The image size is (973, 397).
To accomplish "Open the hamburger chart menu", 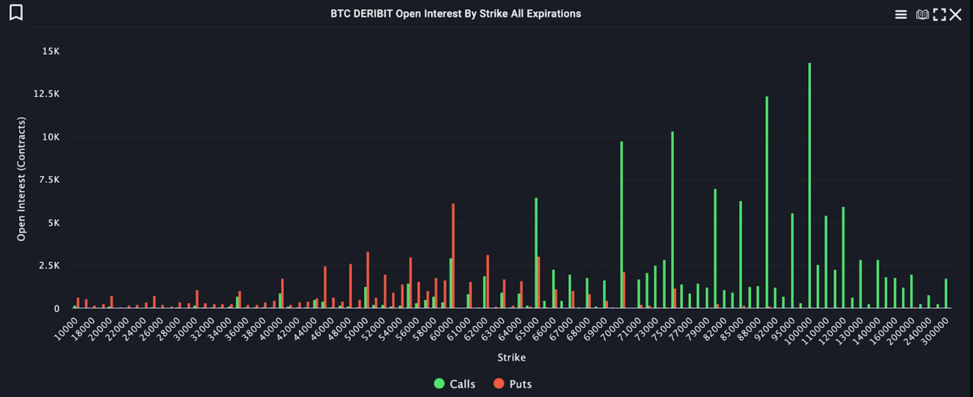I will [x=901, y=15].
